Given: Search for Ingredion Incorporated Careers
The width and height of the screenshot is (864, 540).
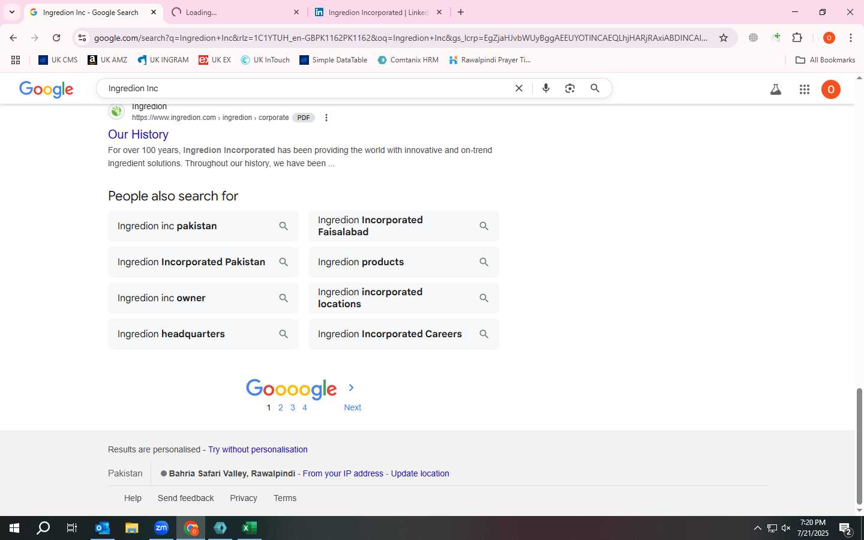Looking at the screenshot, I should [x=404, y=334].
